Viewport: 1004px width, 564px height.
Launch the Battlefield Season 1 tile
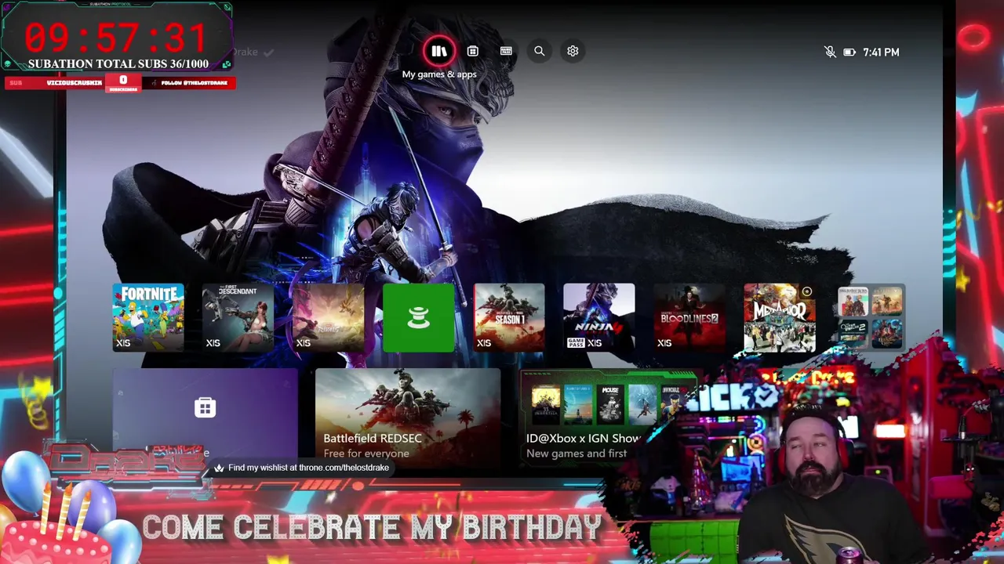pos(509,317)
